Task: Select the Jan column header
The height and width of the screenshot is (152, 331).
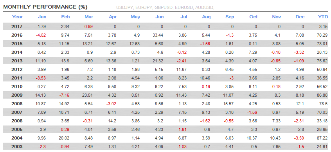Action: click(42, 17)
